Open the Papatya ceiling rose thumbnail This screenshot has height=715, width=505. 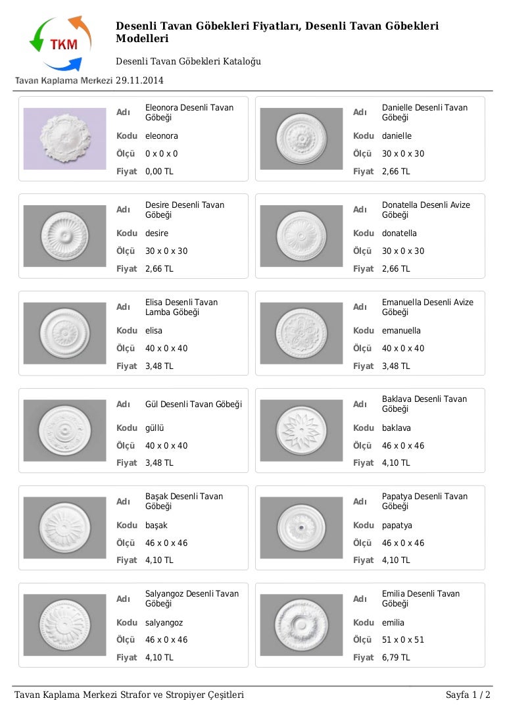[301, 528]
